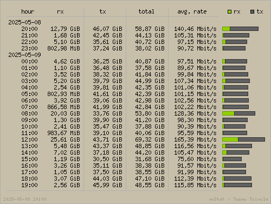Click the date label 2025-05-09
The height and width of the screenshot is (204, 271).
(24, 55)
